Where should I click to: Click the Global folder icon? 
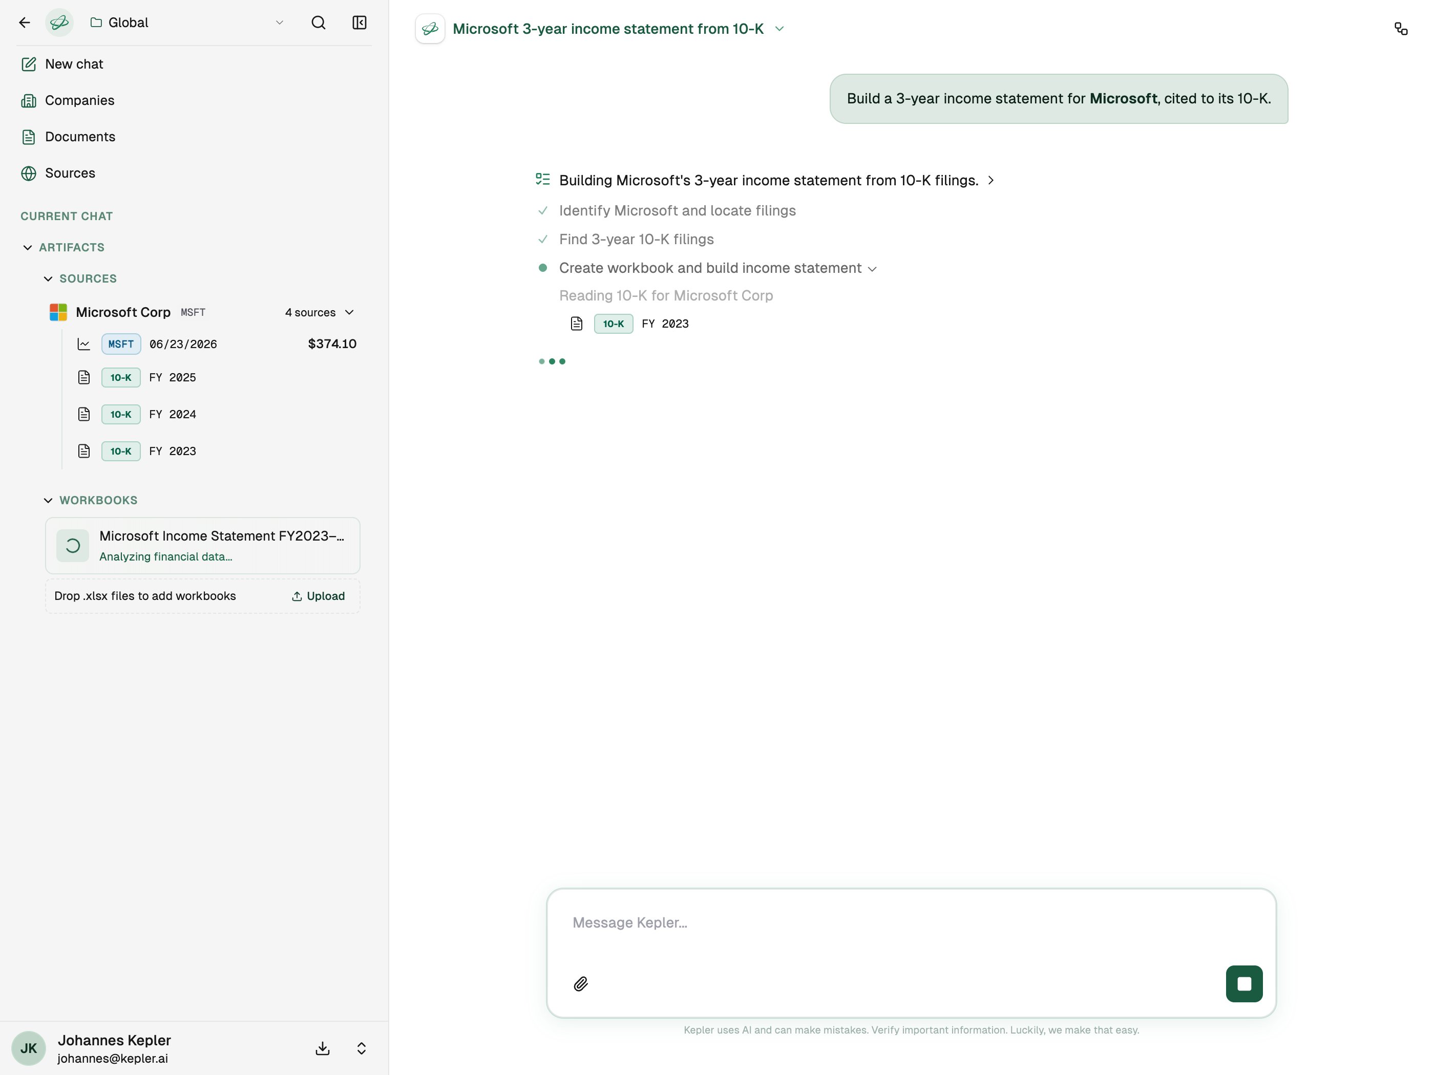point(96,23)
